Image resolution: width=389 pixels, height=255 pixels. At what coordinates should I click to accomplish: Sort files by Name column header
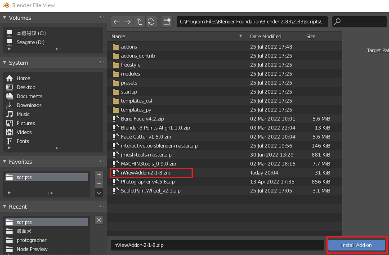click(176, 36)
